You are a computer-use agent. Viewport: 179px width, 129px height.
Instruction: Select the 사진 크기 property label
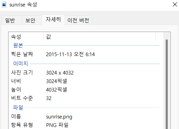(x=22, y=72)
